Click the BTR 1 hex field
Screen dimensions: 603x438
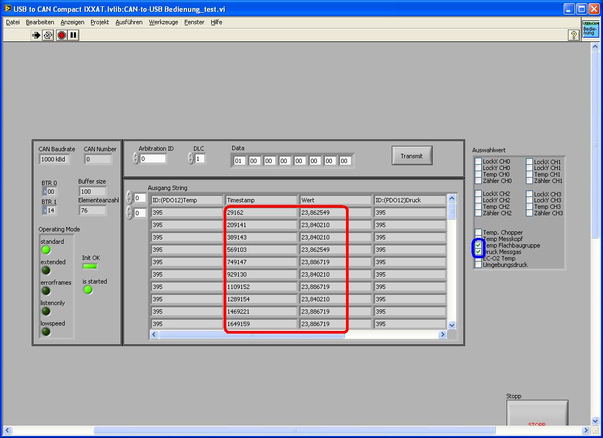[x=50, y=210]
